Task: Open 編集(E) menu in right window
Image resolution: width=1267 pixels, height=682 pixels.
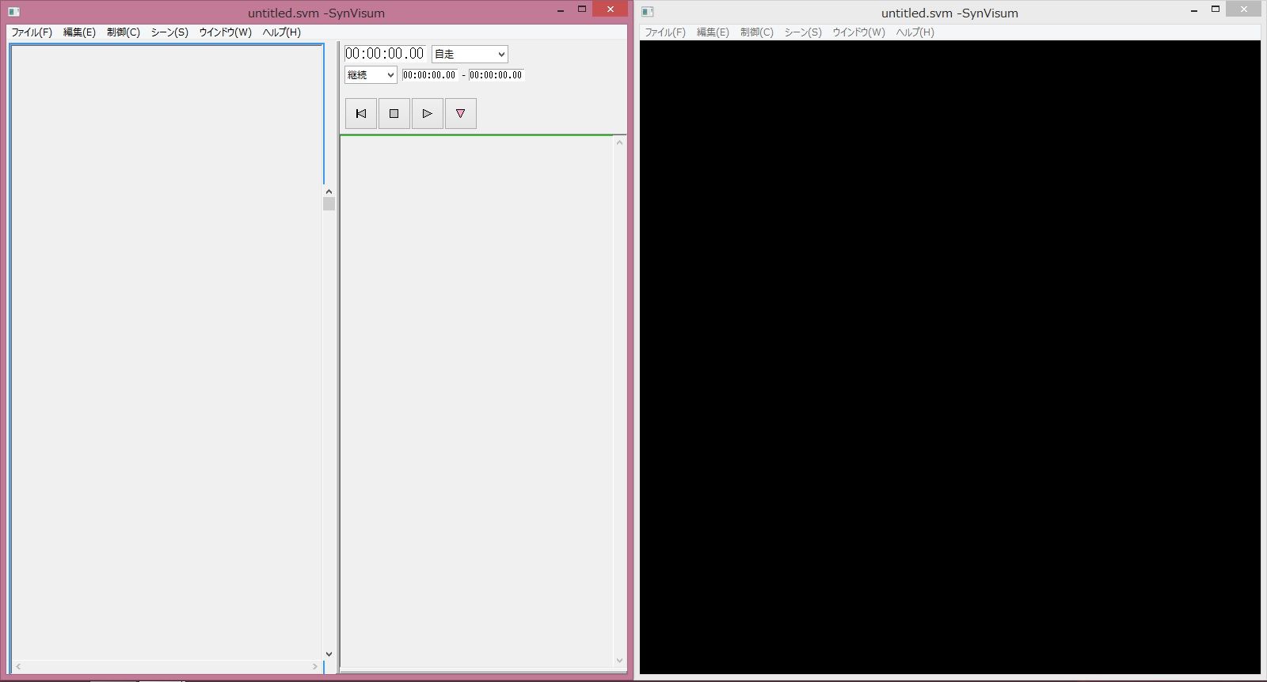Action: point(713,32)
